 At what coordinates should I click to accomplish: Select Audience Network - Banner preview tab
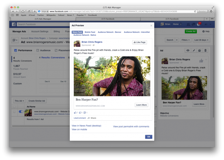coord(109,32)
